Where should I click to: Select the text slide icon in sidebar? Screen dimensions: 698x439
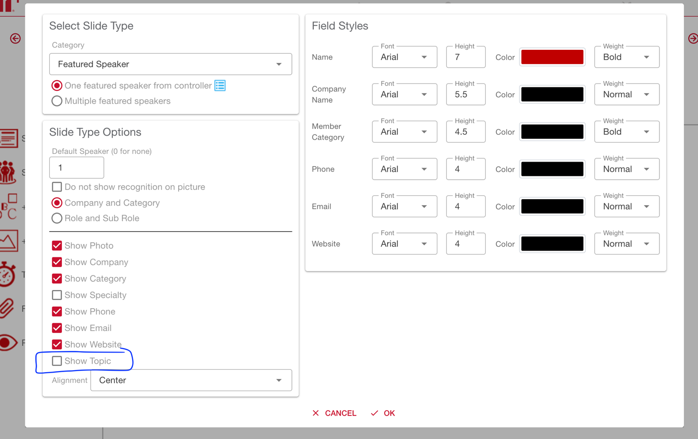pos(9,138)
